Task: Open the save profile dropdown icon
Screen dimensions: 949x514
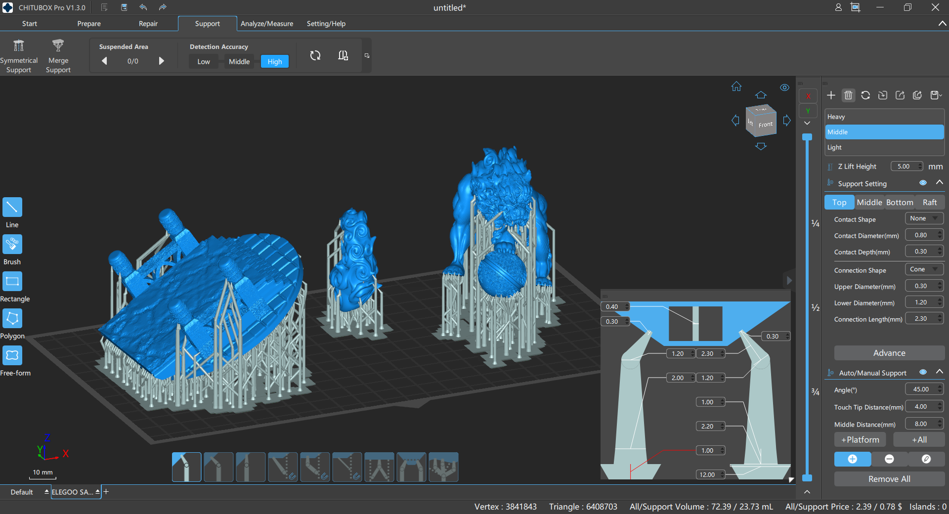Action: click(936, 95)
